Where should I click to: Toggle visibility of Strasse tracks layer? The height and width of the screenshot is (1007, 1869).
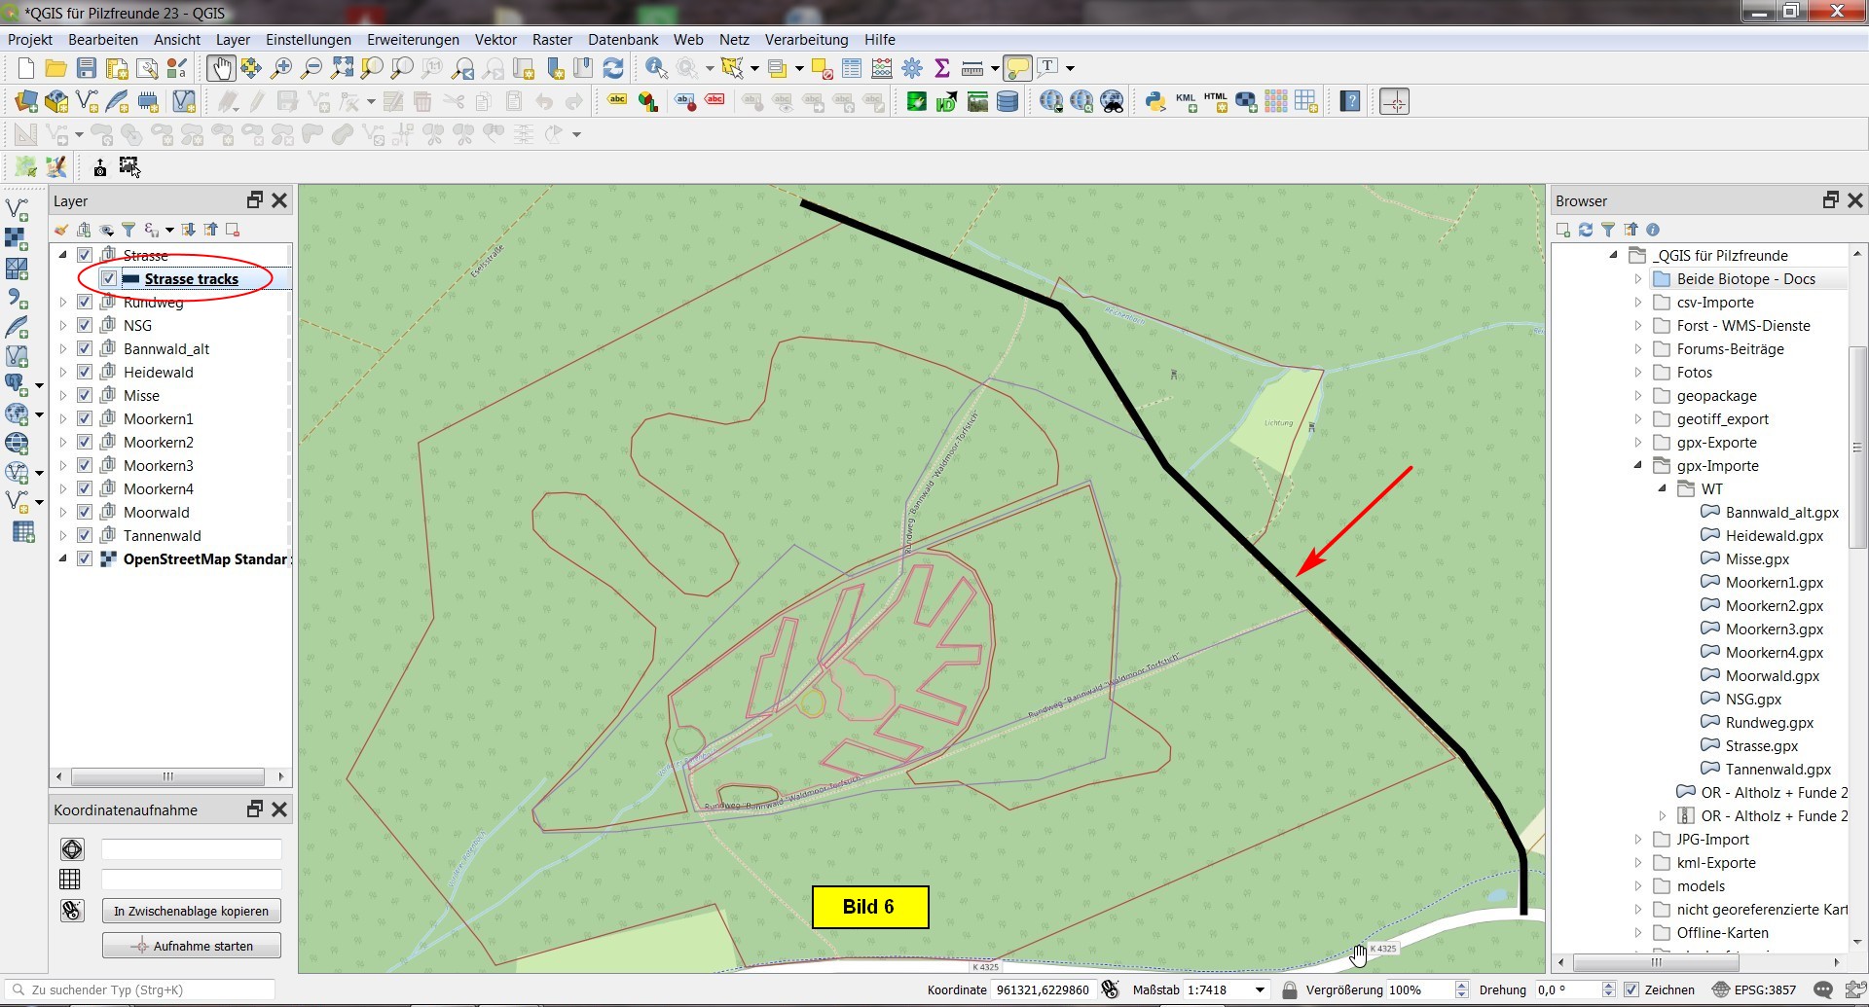[108, 278]
